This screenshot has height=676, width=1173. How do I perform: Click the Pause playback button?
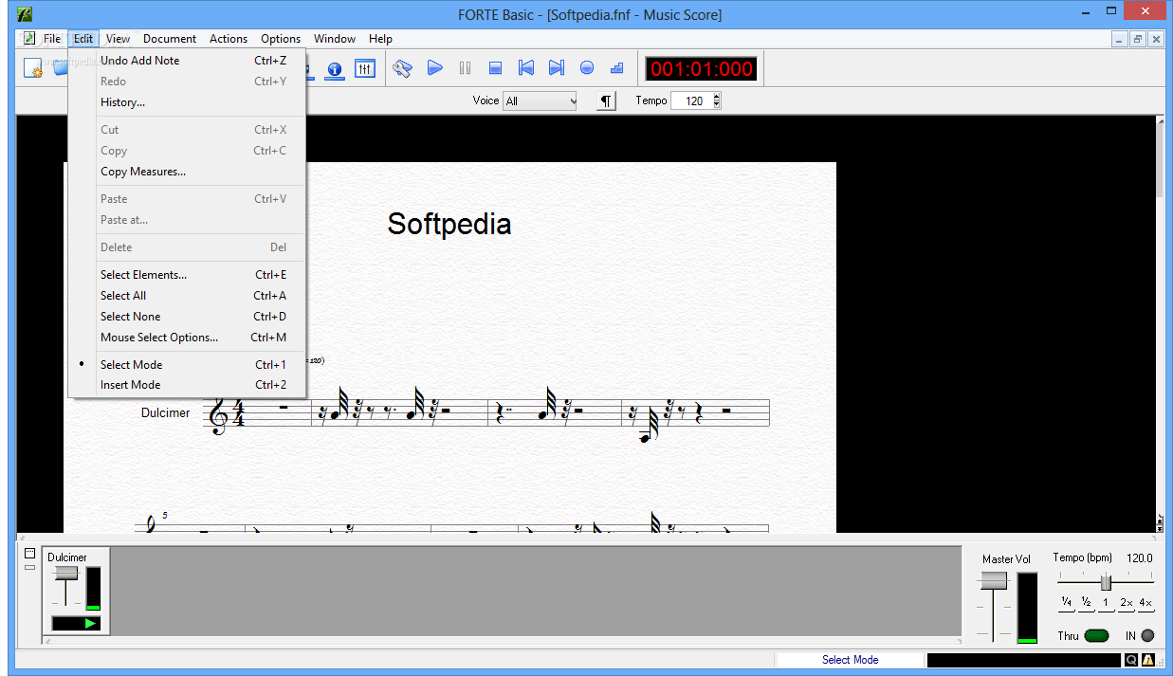[465, 68]
